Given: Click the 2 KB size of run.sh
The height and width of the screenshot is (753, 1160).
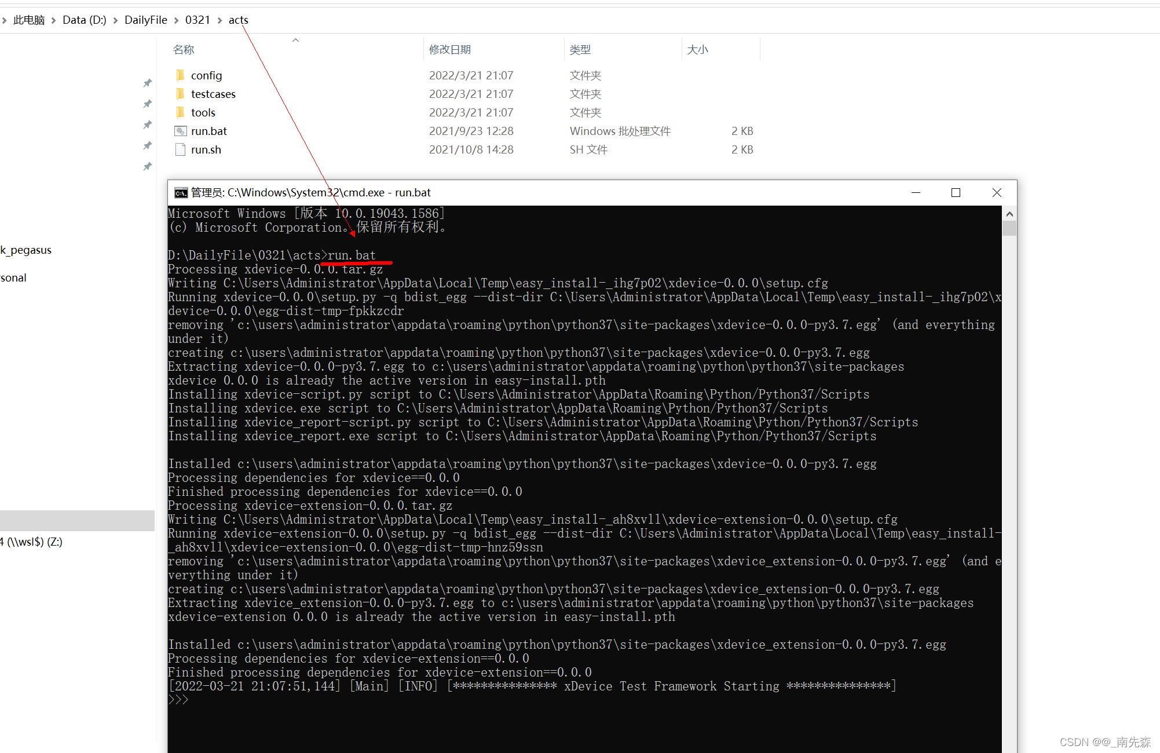Looking at the screenshot, I should (742, 150).
